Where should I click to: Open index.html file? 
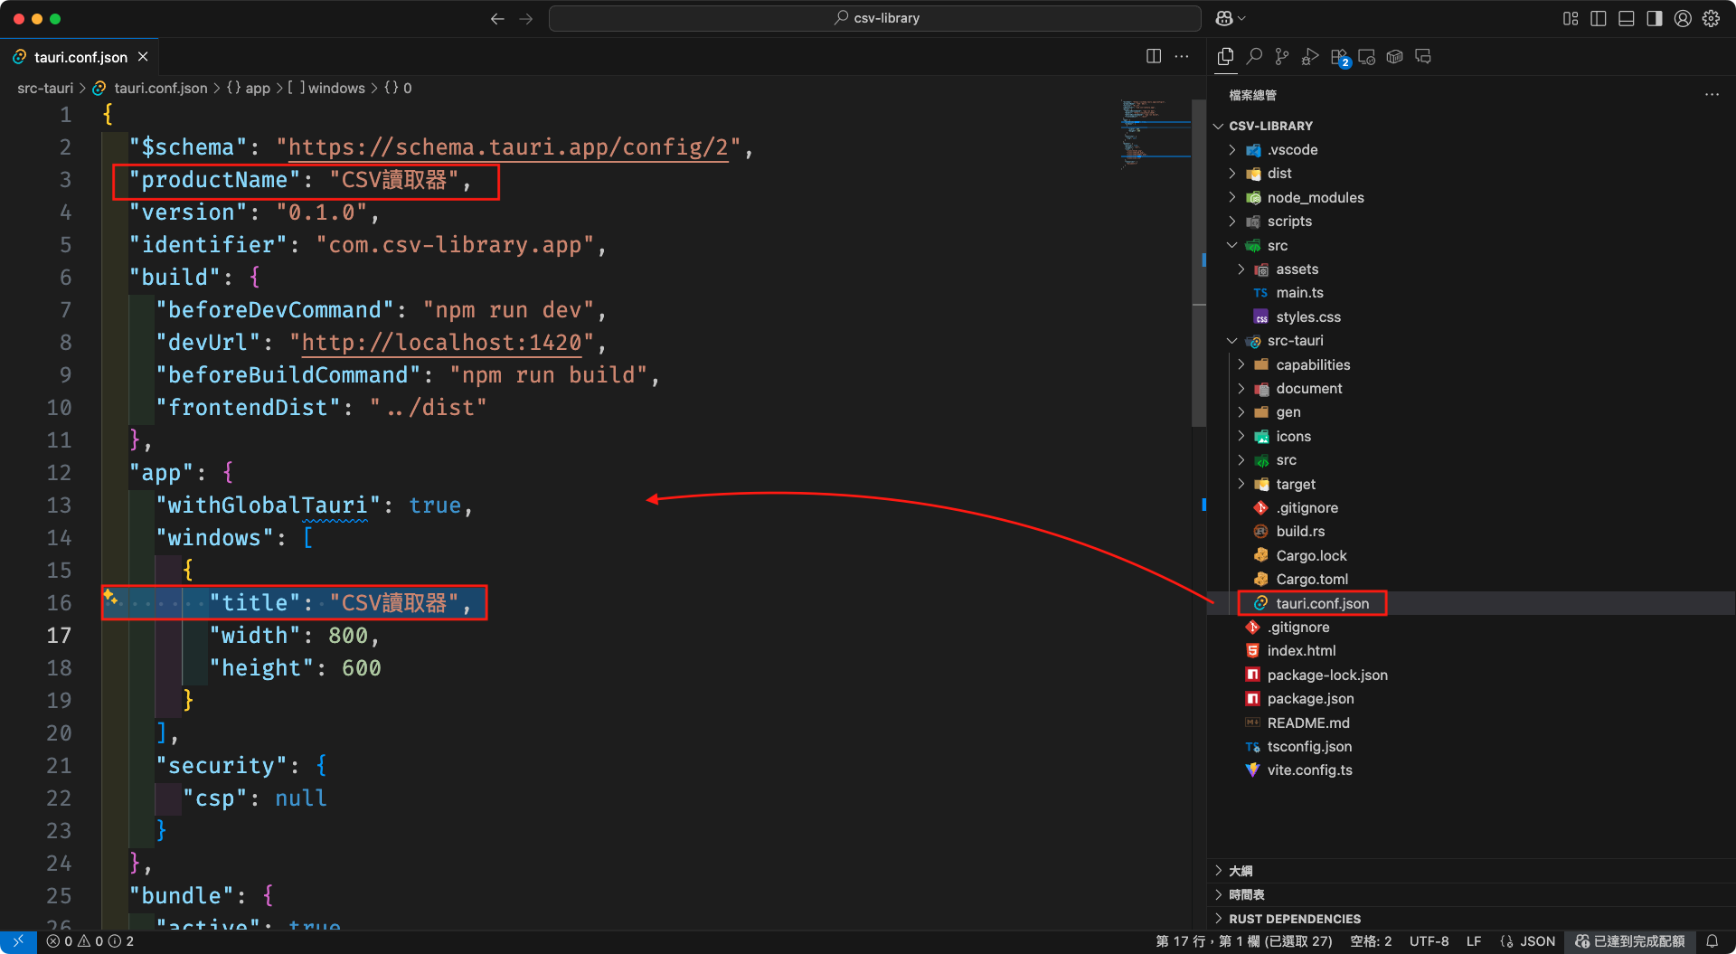[1301, 650]
